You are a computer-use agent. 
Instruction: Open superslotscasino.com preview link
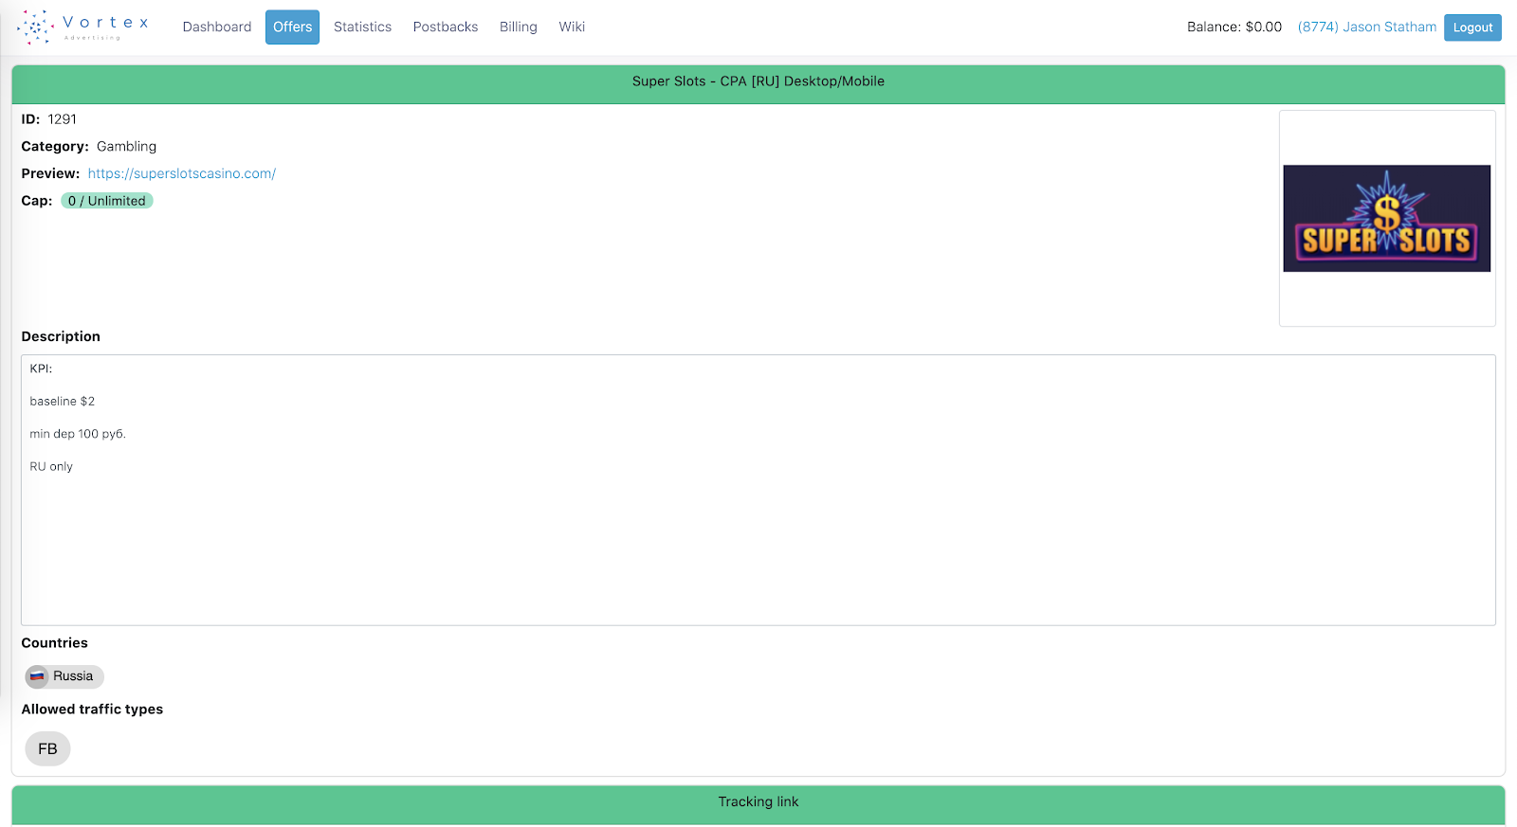click(182, 173)
